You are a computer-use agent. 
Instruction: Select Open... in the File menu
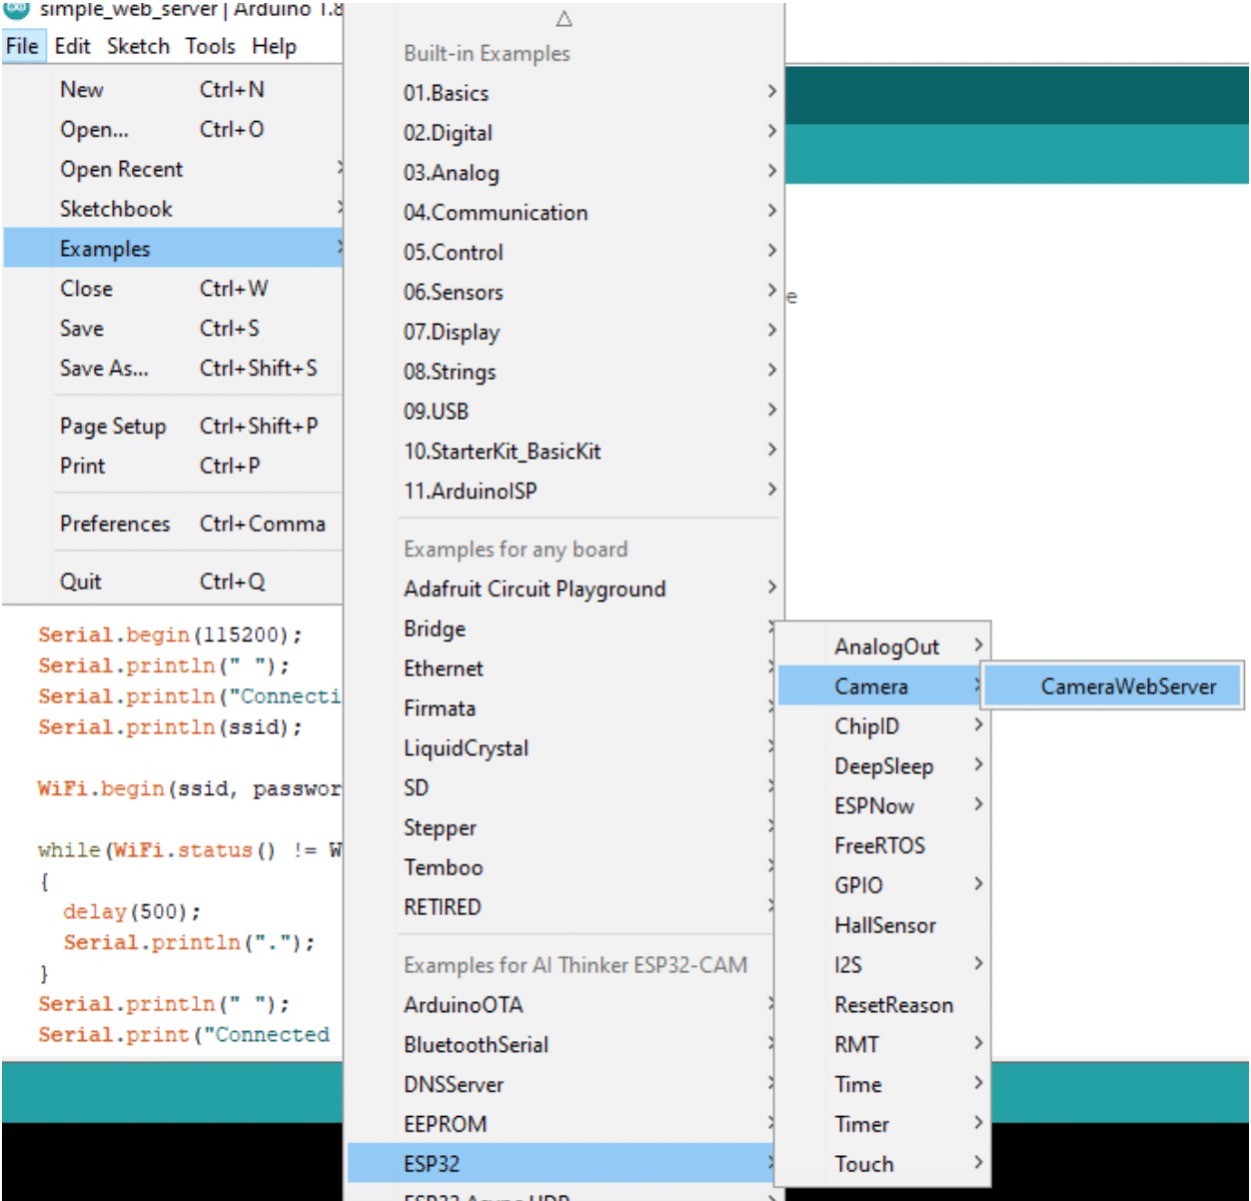click(x=173, y=130)
